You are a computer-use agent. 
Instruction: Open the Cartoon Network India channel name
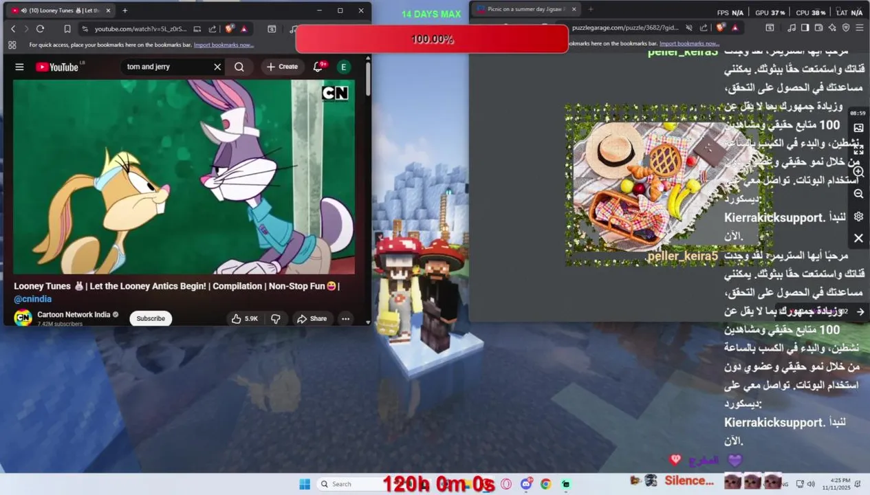coord(74,314)
